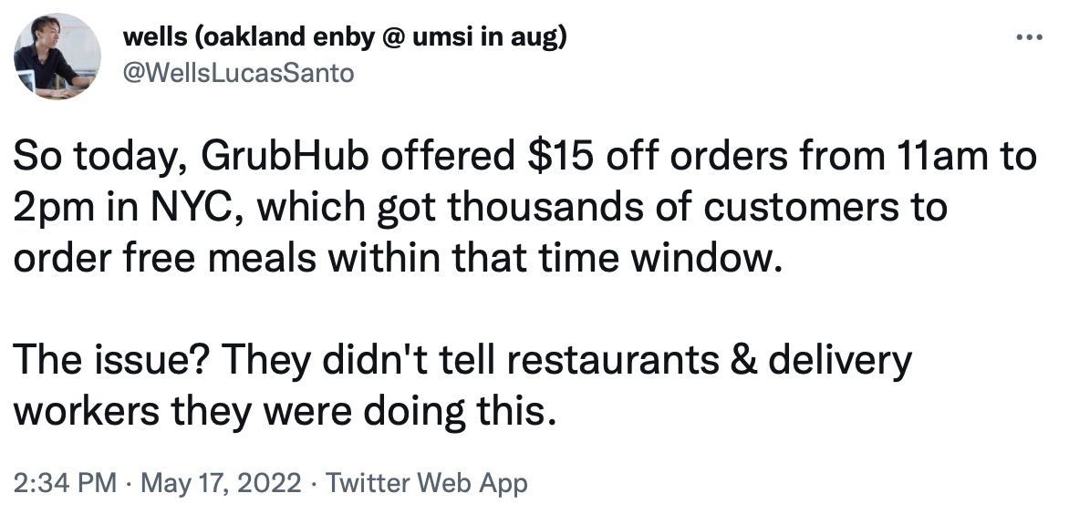This screenshot has width=1069, height=514.
Task: Open the display name "wells (oakland enby @ umsi in aug)"
Action: (x=345, y=38)
